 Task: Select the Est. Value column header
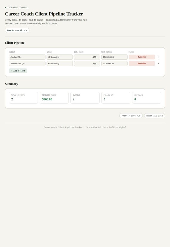click(79, 52)
